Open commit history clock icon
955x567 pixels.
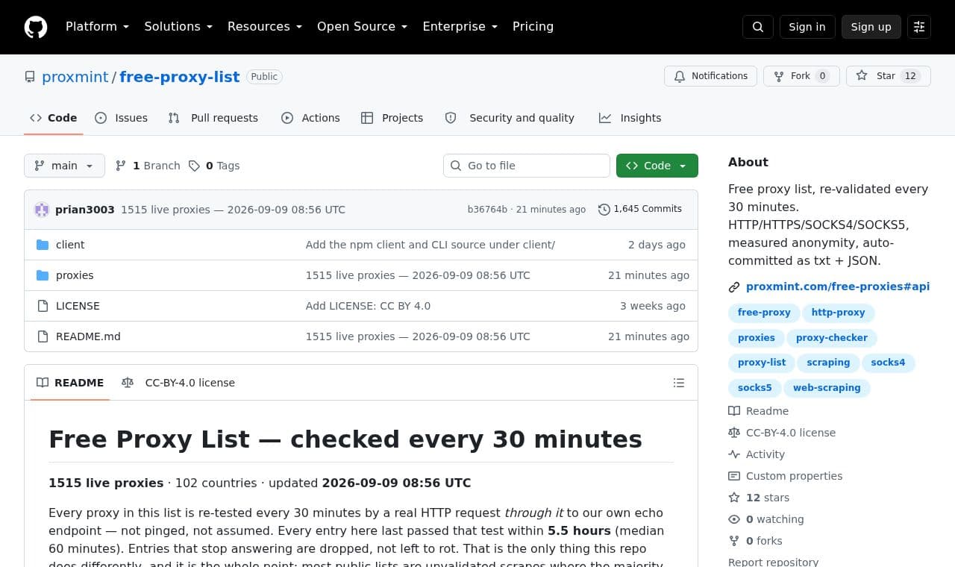point(604,210)
